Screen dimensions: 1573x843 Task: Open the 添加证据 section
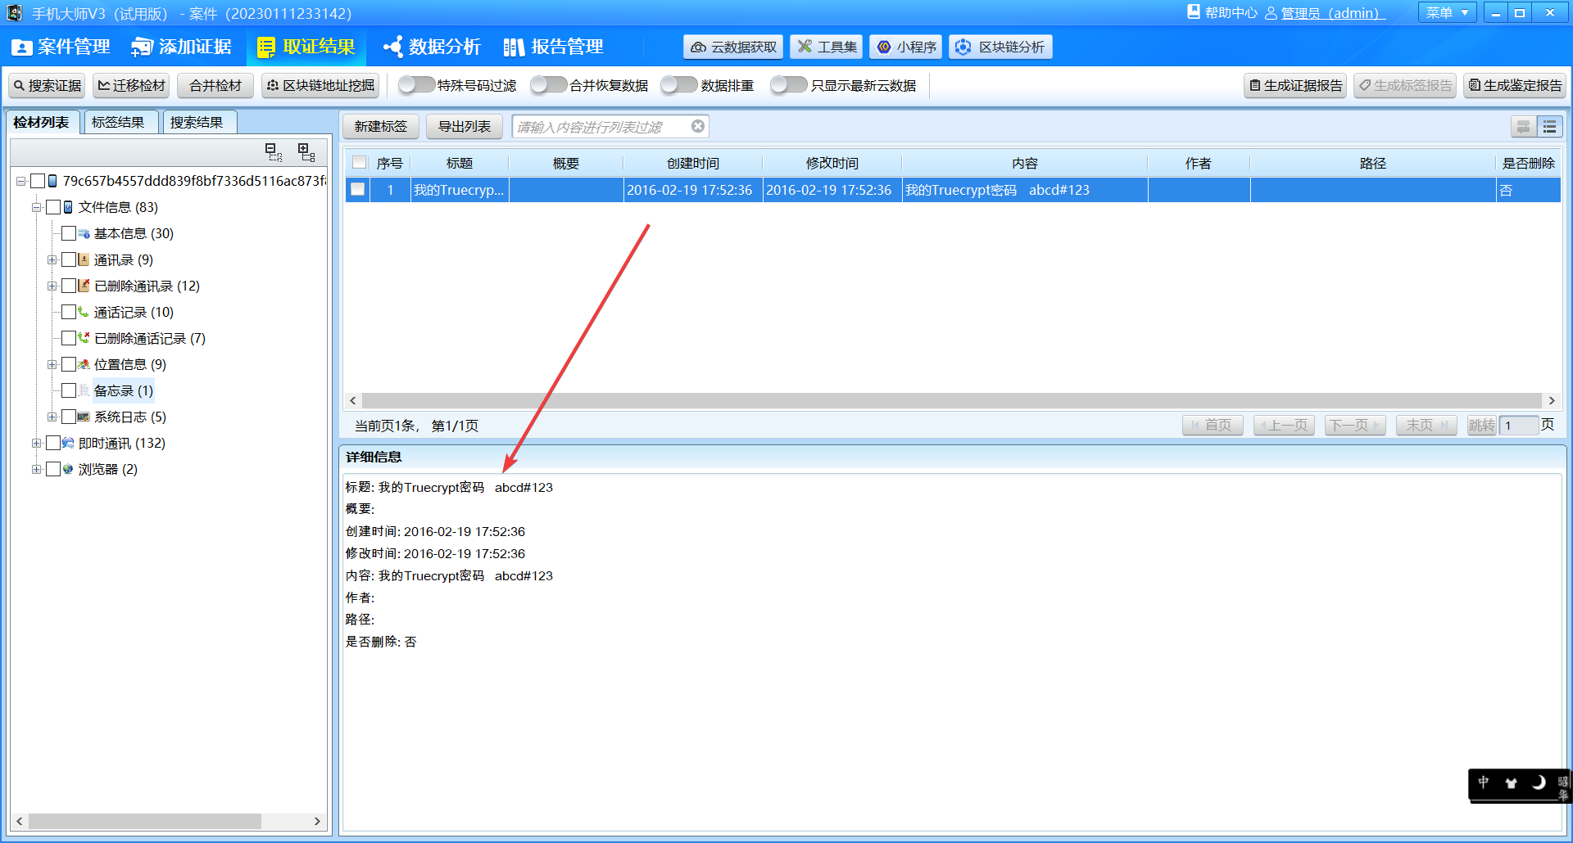coord(182,47)
